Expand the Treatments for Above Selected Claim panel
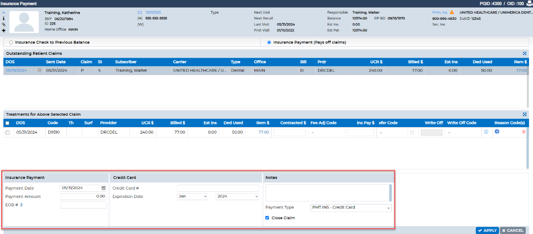 pyautogui.click(x=525, y=114)
